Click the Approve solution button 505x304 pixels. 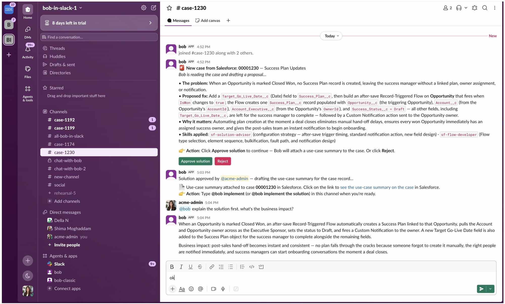195,161
